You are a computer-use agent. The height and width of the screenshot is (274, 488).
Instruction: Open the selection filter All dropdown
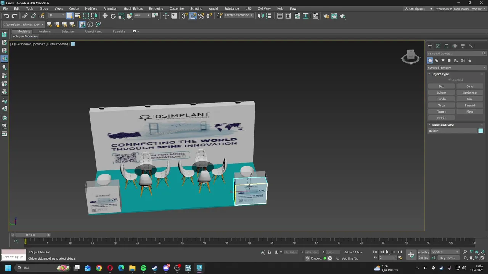[56, 15]
